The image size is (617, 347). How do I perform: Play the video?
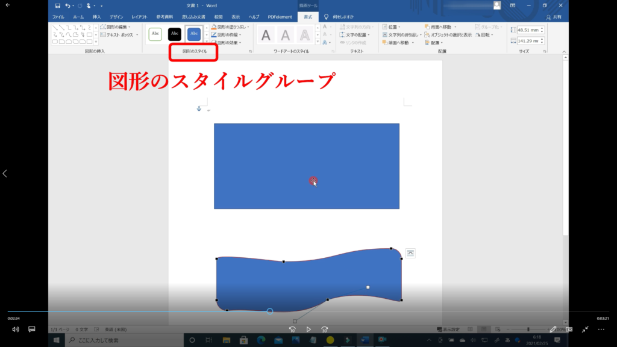[x=308, y=330]
